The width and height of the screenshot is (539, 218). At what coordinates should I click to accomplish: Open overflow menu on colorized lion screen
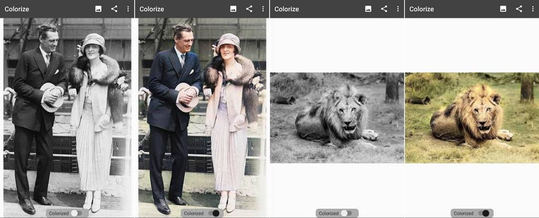[533, 9]
